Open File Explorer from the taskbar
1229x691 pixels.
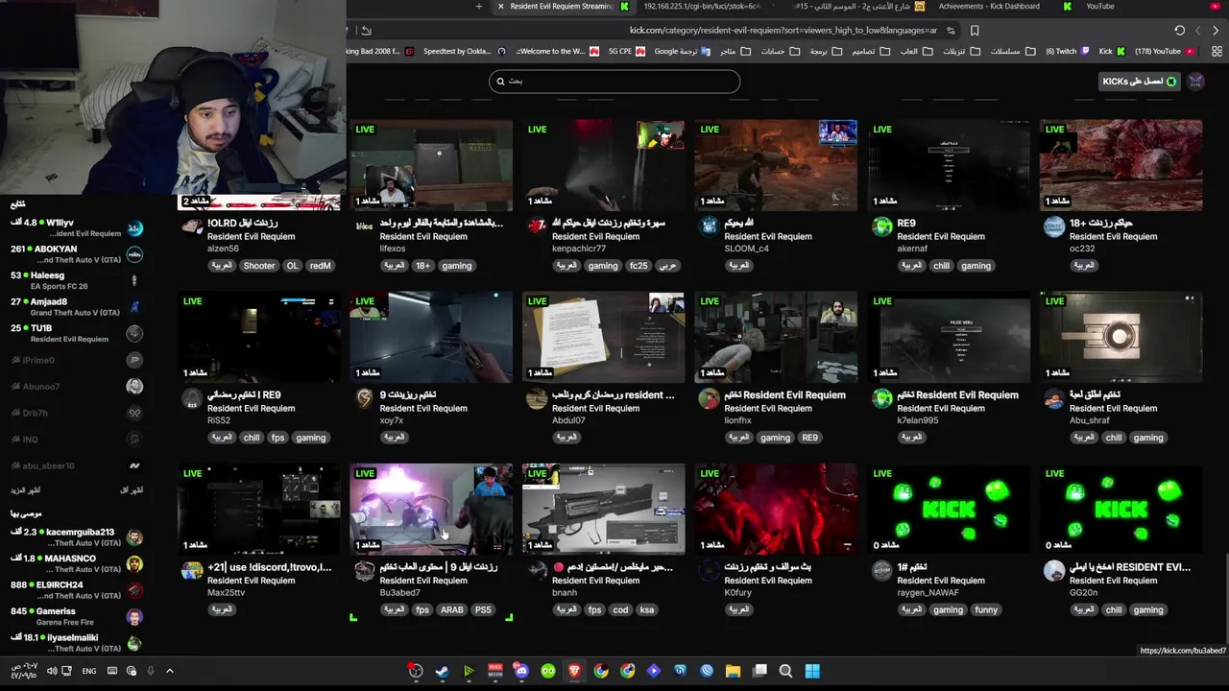[733, 671]
